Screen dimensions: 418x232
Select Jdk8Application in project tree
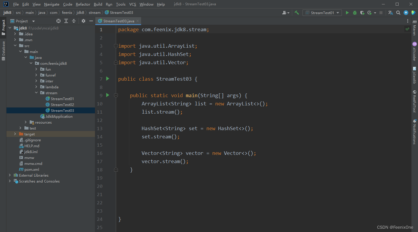[59, 116]
